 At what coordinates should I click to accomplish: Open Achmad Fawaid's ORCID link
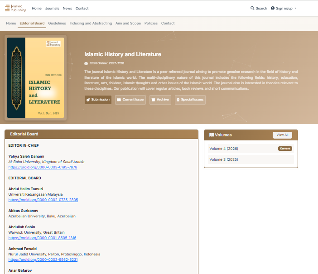(x=43, y=260)
